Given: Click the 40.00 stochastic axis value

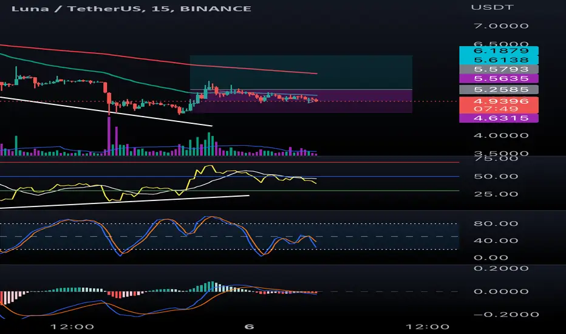Looking at the screenshot, I should [x=496, y=240].
